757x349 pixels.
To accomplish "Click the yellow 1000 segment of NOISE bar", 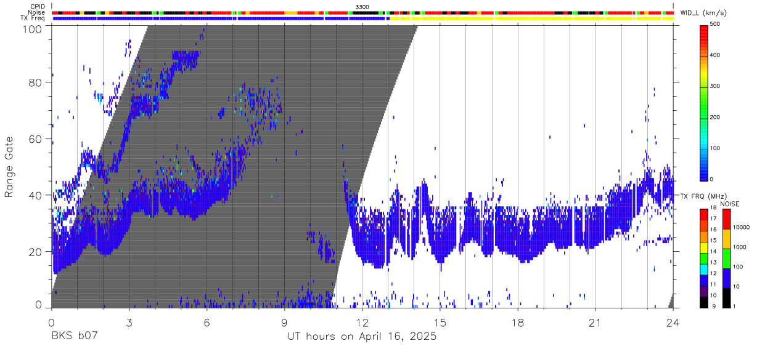I will click(726, 239).
